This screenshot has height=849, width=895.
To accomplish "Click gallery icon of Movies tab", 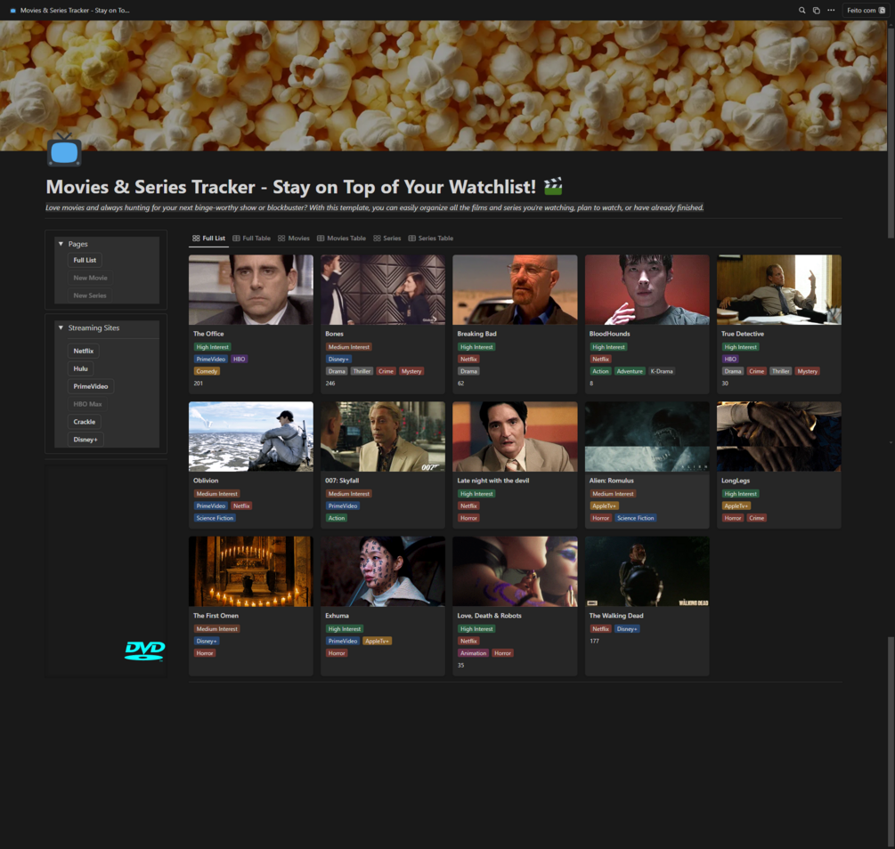I will click(281, 238).
